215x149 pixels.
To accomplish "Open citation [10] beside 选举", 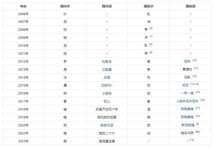I will pos(194,60).
